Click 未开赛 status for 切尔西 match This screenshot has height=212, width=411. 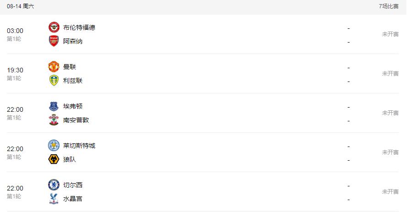point(390,192)
